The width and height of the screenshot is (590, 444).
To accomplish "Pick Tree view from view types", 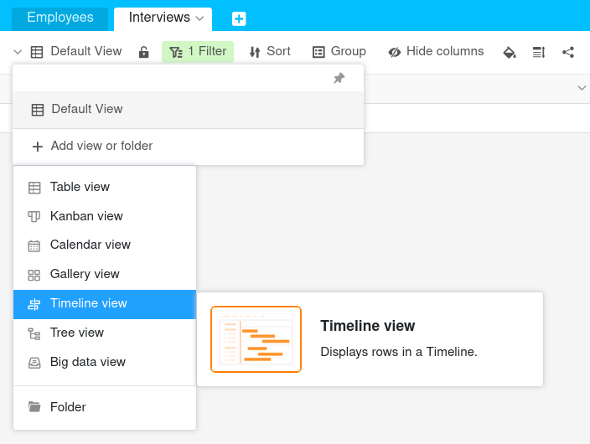I will [76, 333].
